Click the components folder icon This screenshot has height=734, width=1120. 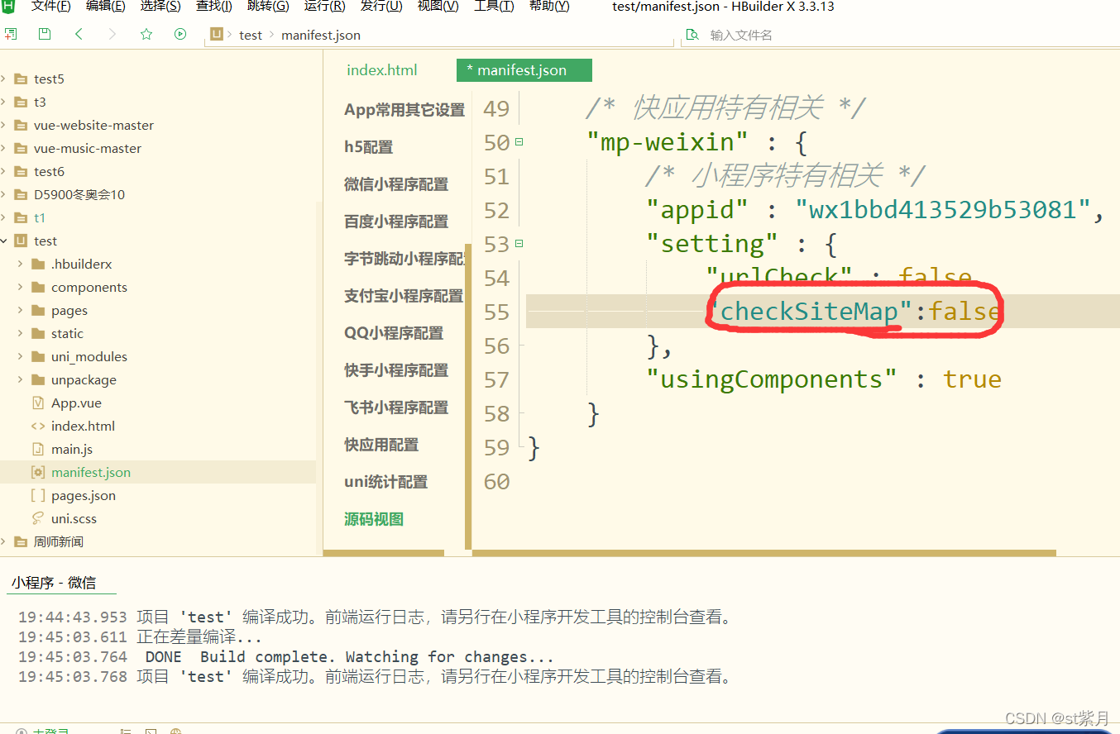click(x=37, y=287)
